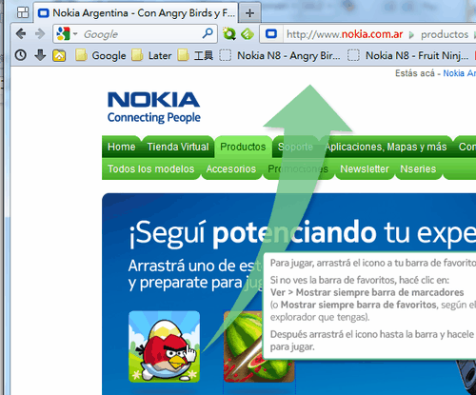This screenshot has height=395, width=476.
Task: Open a new tab with plus button
Action: point(249,13)
